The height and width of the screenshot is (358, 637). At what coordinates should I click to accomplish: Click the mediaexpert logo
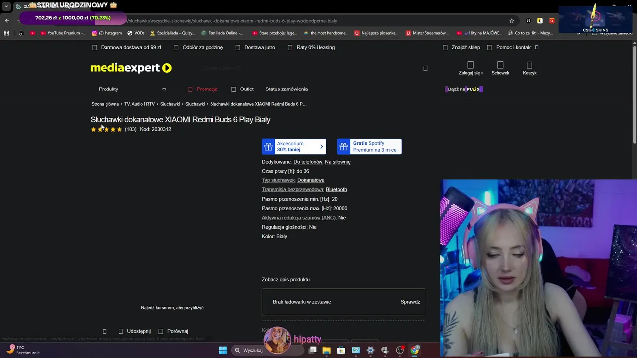(x=131, y=68)
